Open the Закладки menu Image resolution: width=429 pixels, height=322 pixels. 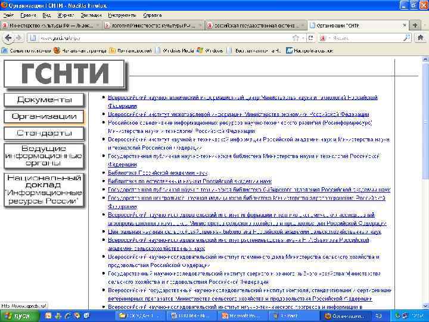point(91,16)
